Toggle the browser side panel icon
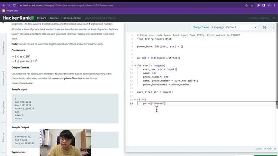Screen dimensions: 278x156 click(x=264, y=6)
